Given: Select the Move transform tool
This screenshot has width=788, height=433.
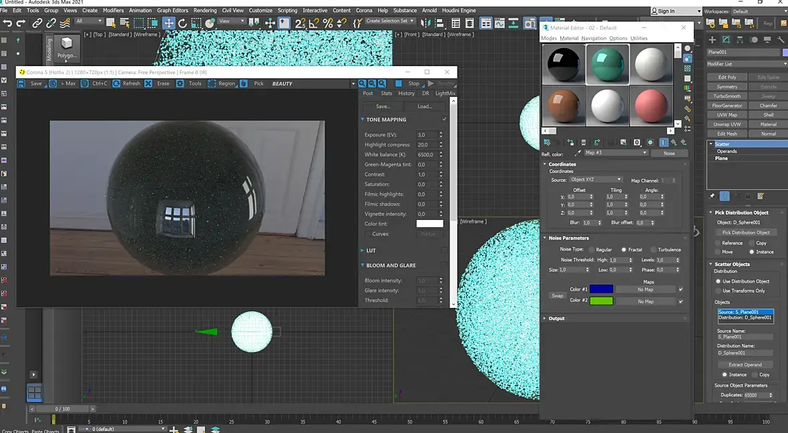Looking at the screenshot, I should click(x=169, y=23).
